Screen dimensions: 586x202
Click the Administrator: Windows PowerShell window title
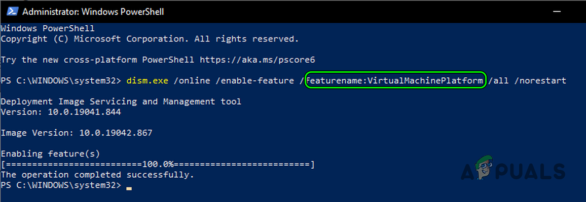click(x=93, y=11)
